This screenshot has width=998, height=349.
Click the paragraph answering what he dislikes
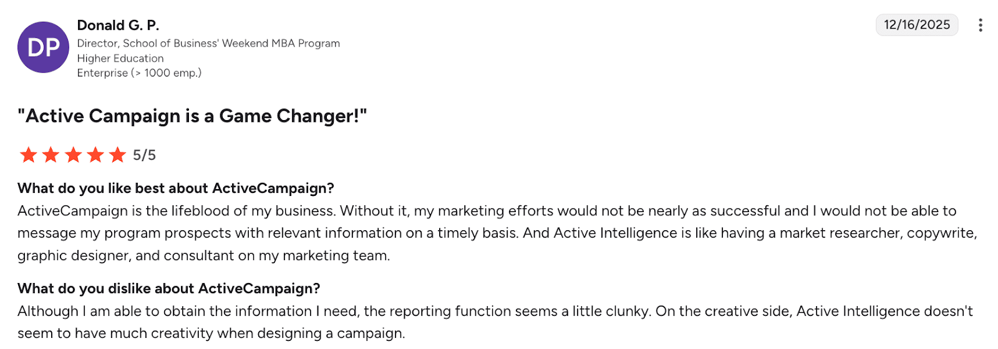click(487, 322)
